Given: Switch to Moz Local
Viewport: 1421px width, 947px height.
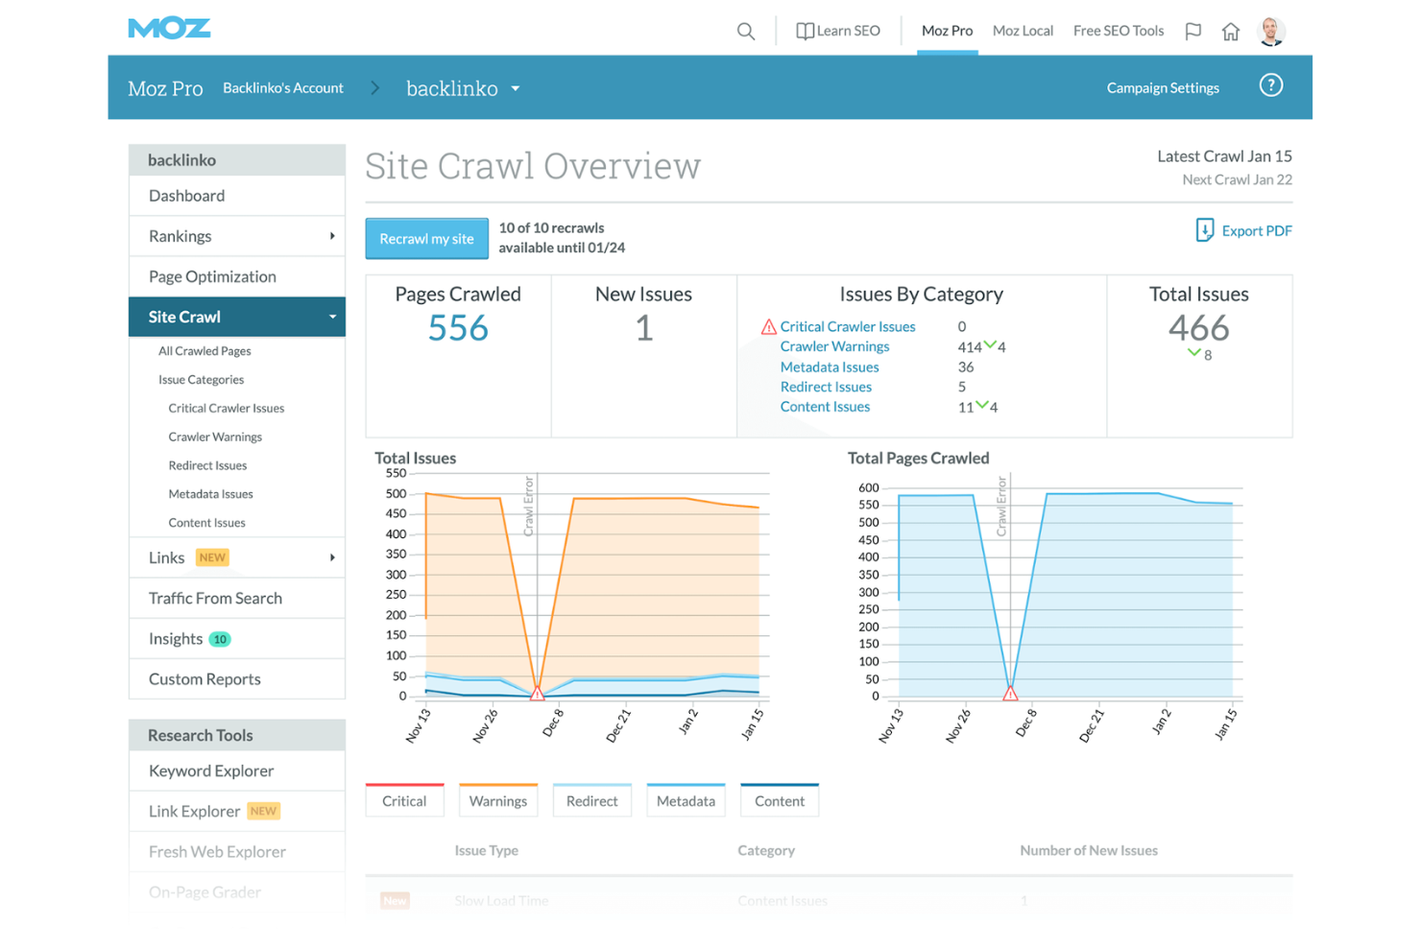Looking at the screenshot, I should click(x=1023, y=30).
